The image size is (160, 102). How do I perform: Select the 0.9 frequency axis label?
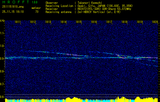(2, 59)
